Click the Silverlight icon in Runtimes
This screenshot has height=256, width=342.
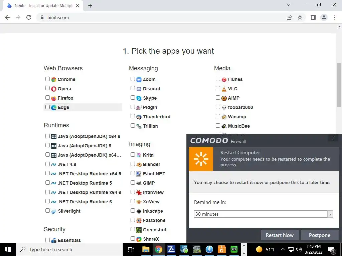54,211
